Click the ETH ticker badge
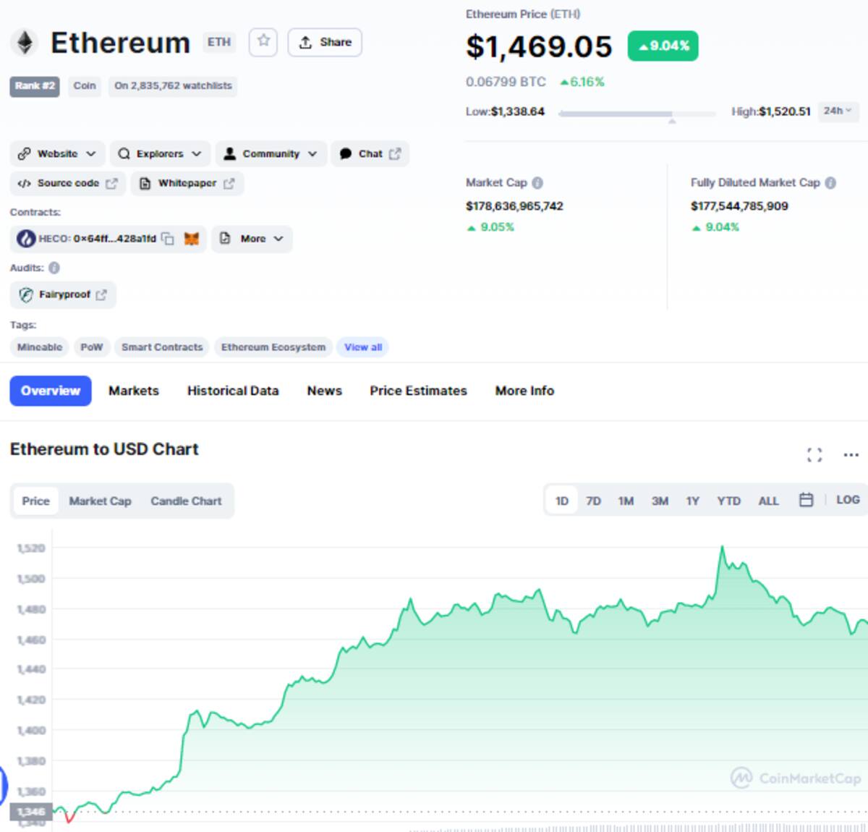 [x=218, y=42]
